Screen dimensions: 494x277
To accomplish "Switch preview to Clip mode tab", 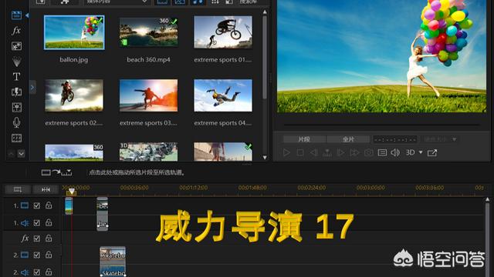I will point(304,139).
